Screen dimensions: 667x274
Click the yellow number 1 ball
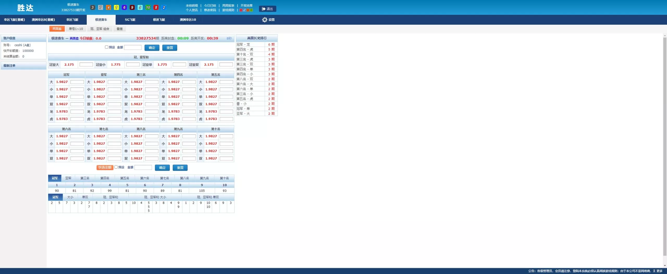click(x=116, y=8)
